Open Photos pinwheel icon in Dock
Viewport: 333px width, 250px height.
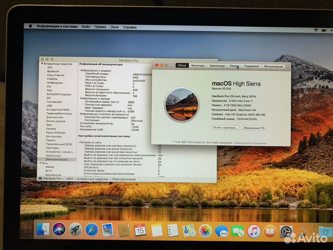click(x=205, y=231)
